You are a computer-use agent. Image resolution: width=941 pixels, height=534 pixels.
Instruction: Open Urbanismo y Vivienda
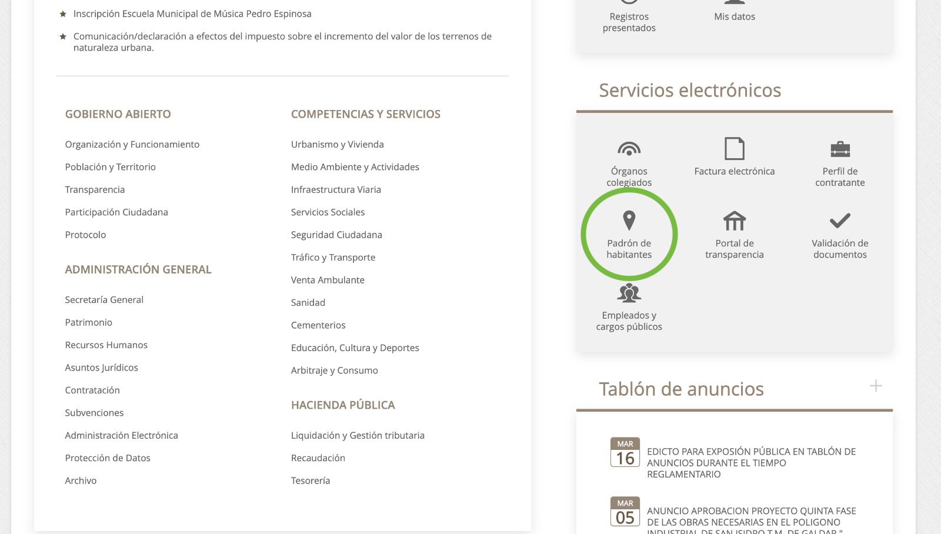pos(337,144)
